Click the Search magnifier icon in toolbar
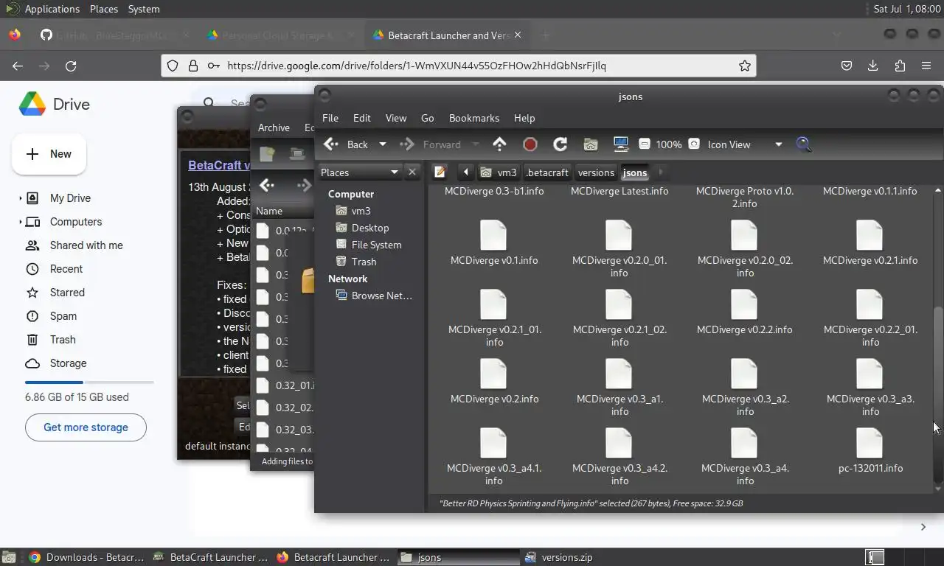The height and width of the screenshot is (566, 944). [804, 144]
